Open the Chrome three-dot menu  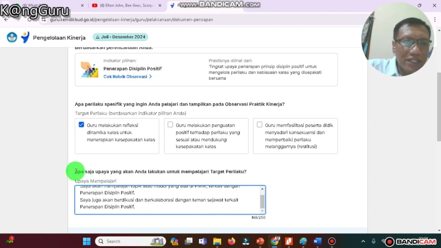pos(435,20)
